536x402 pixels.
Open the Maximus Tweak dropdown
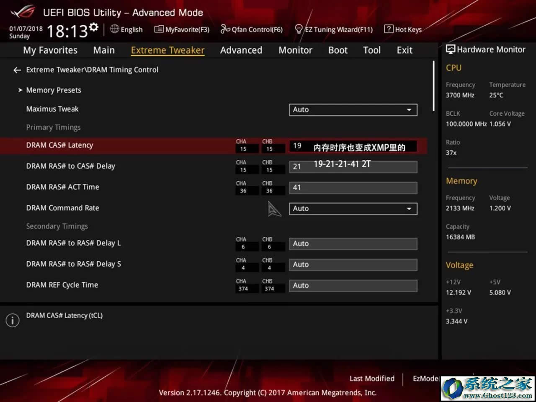point(353,109)
